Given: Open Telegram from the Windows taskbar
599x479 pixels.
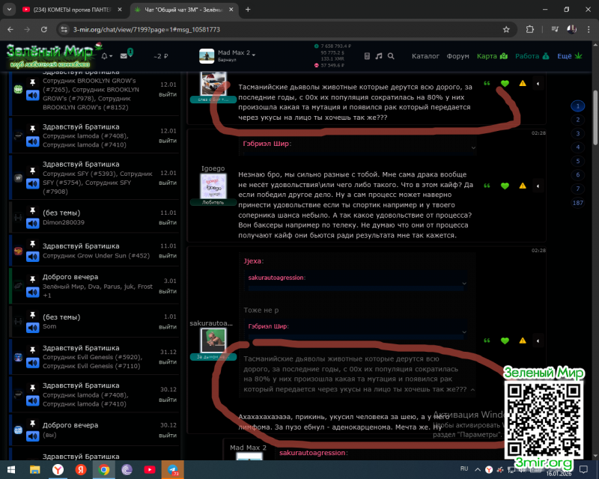Looking at the screenshot, I should tap(171, 469).
